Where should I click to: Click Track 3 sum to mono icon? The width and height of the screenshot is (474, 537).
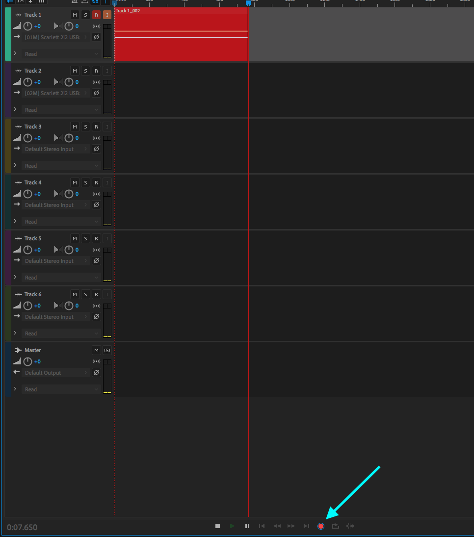96,138
